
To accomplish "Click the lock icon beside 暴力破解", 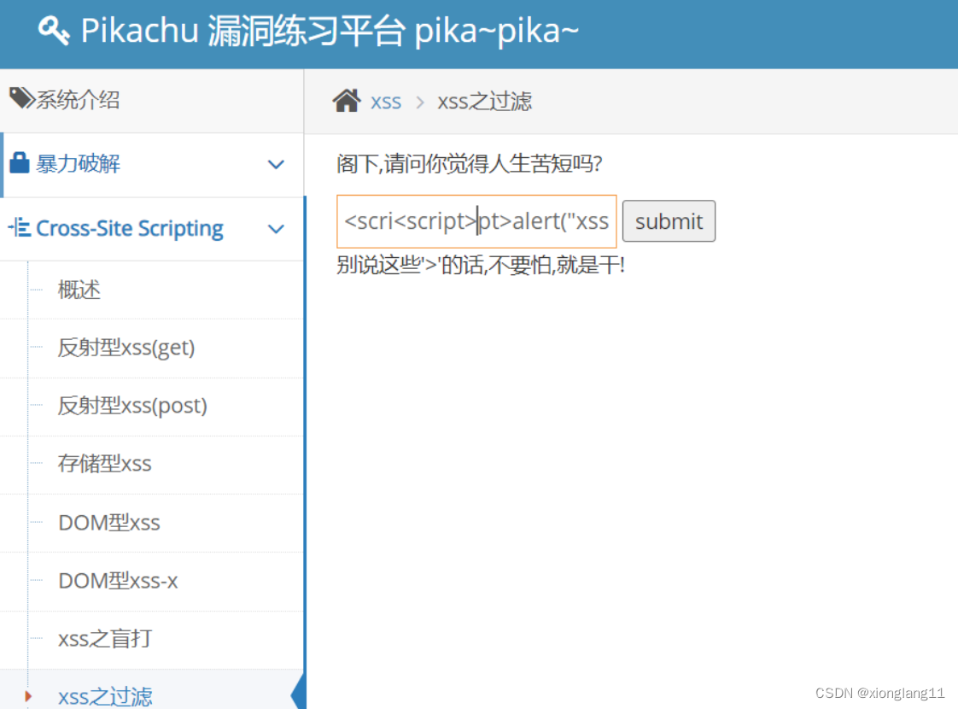I will 20,163.
